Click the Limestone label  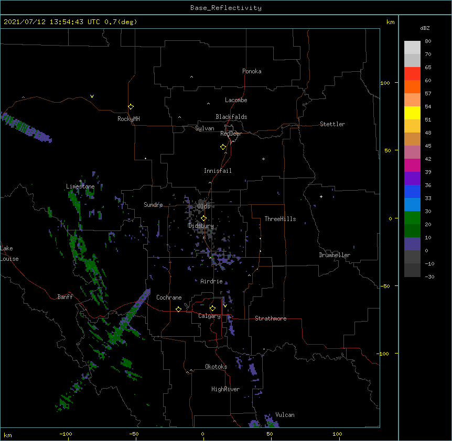tap(80, 186)
